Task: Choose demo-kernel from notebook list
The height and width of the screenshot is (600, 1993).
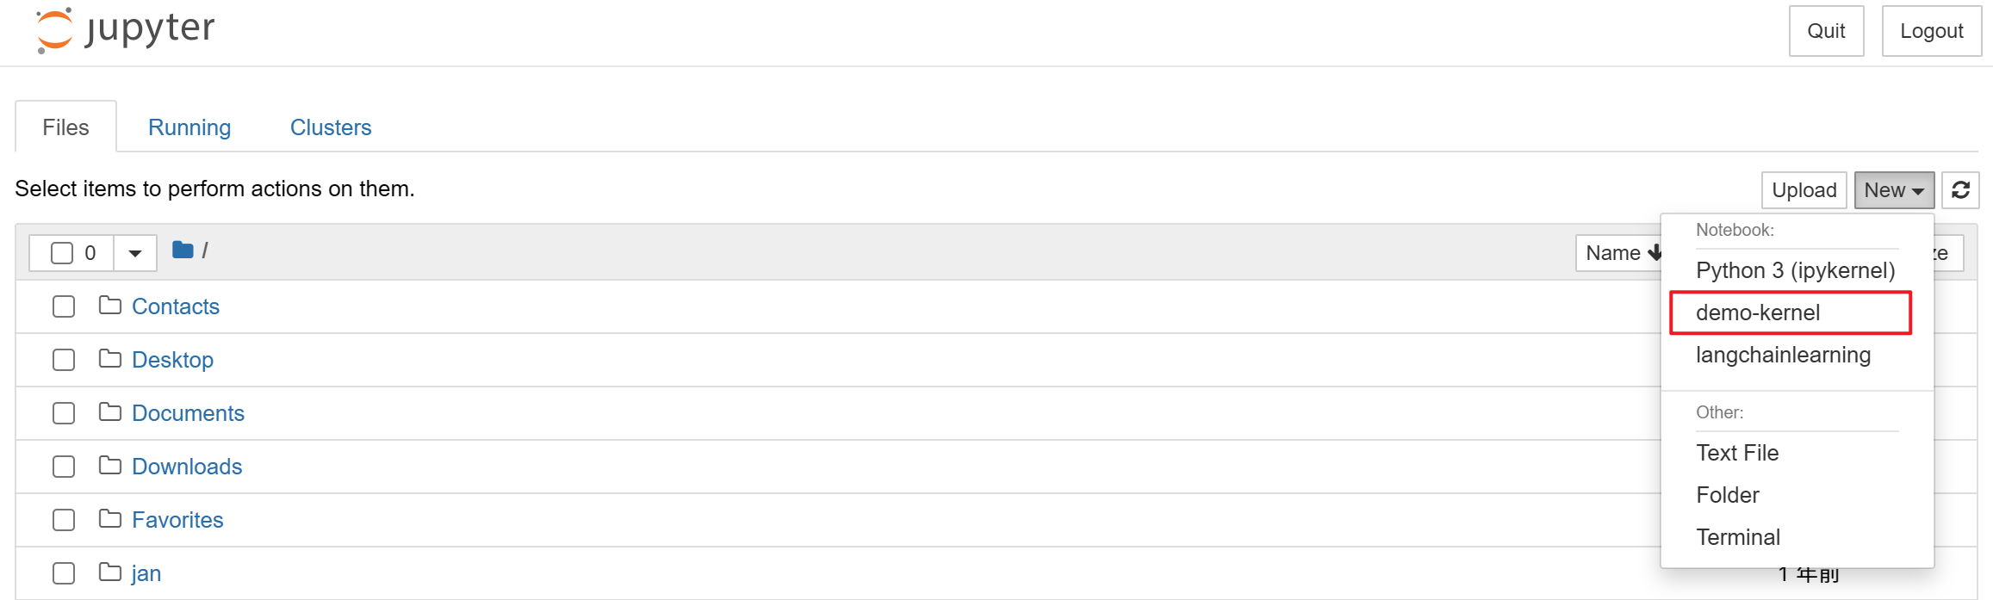Action: click(x=1791, y=312)
